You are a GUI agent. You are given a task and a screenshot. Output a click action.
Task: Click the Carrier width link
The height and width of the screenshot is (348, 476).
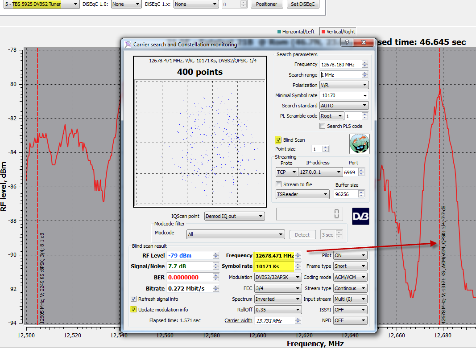tap(238, 320)
